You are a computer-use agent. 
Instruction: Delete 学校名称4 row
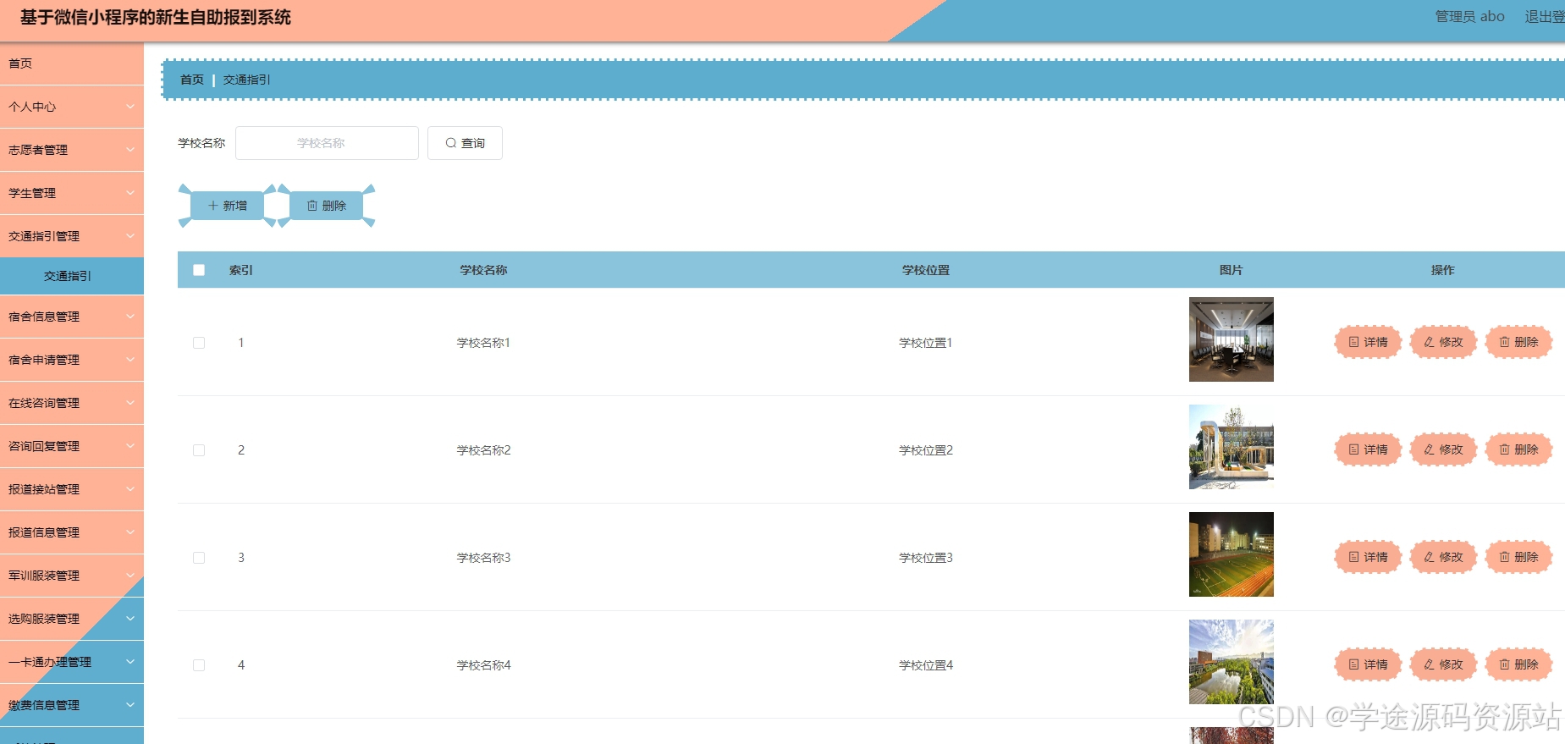1518,664
